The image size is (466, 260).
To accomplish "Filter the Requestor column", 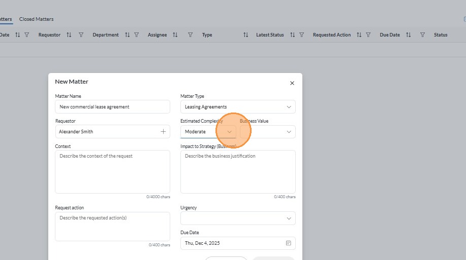I will click(x=79, y=35).
